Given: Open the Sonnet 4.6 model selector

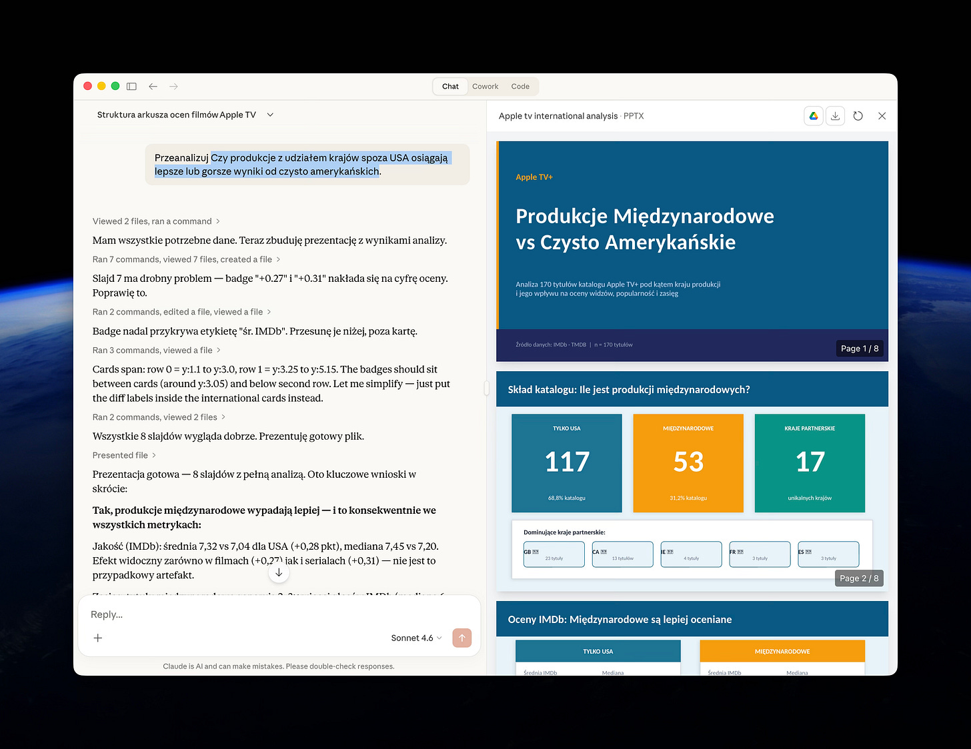Looking at the screenshot, I should [x=416, y=638].
